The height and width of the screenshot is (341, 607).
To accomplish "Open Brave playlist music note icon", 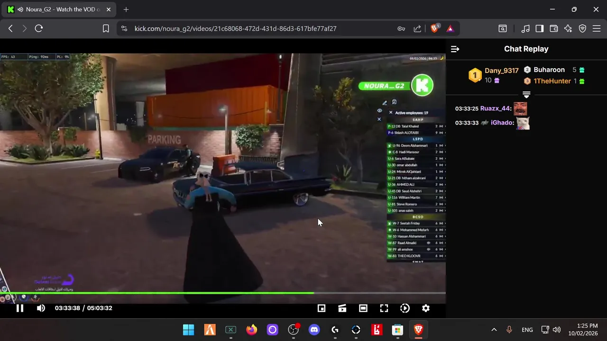I will [x=525, y=28].
